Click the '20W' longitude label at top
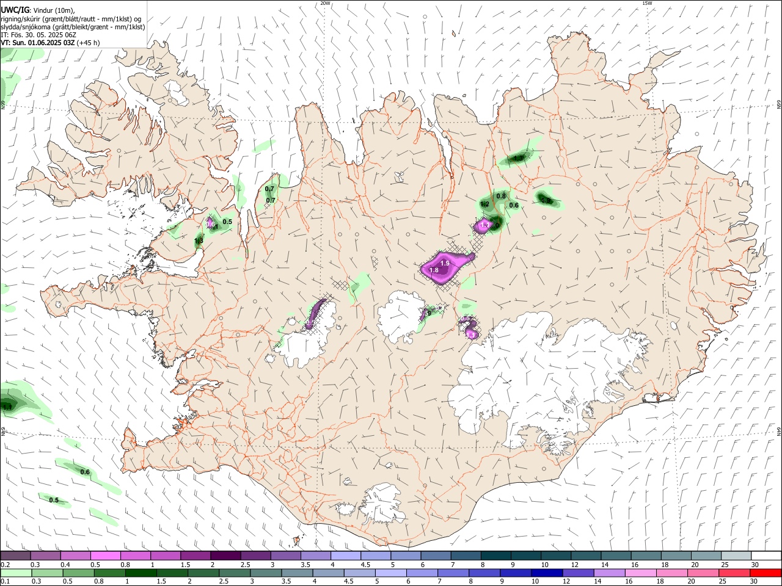The image size is (782, 586). 325,3
